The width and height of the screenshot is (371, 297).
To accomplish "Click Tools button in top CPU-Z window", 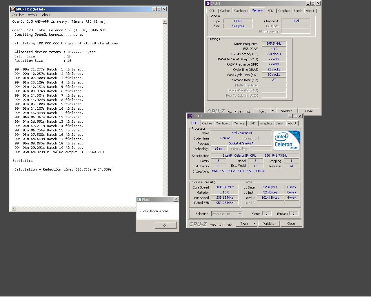I will coord(262,111).
